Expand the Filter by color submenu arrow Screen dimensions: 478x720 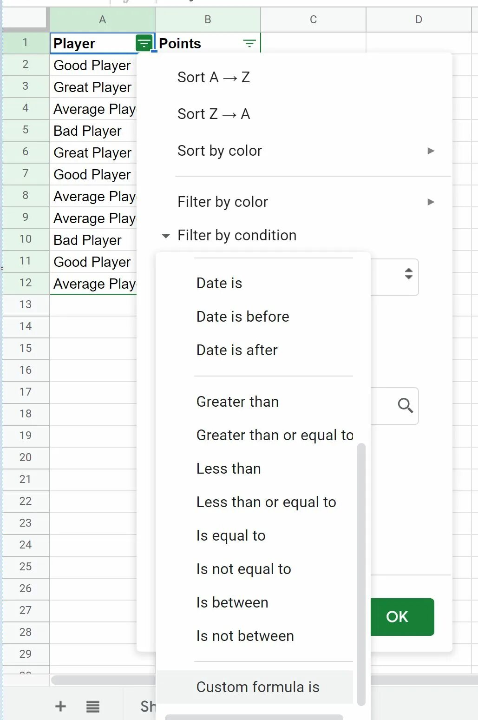click(x=431, y=202)
